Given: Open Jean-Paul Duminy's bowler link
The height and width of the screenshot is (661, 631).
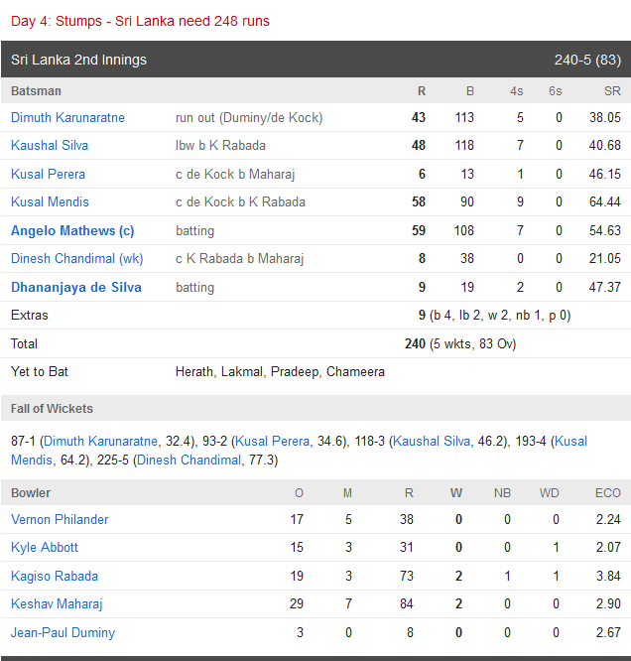Looking at the screenshot, I should 63,632.
